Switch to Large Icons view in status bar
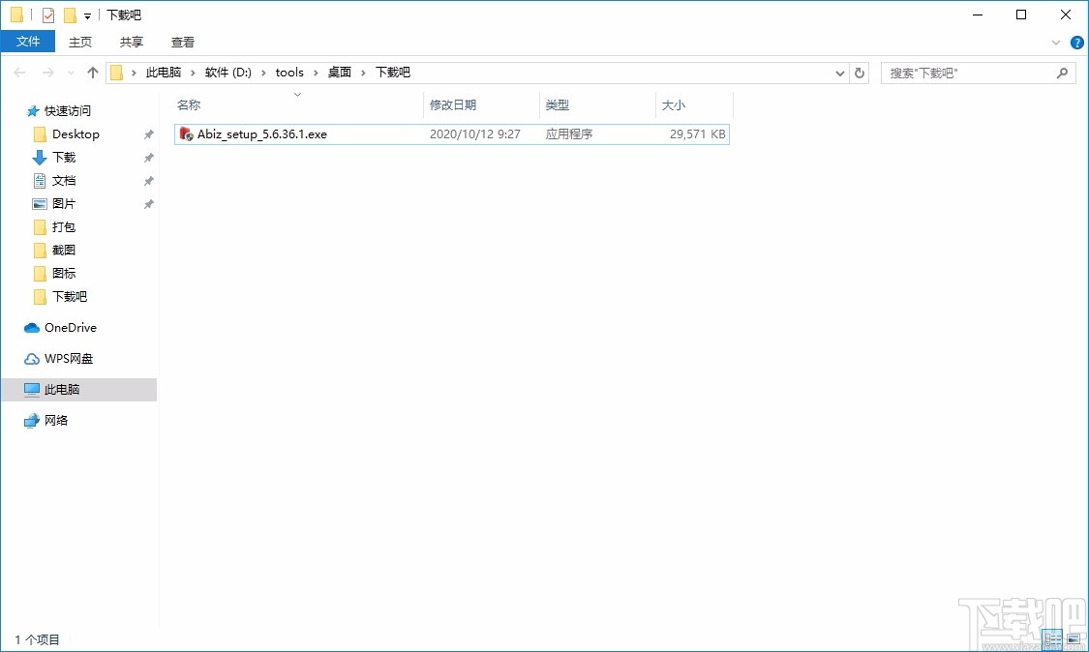The width and height of the screenshot is (1089, 652). click(1075, 639)
